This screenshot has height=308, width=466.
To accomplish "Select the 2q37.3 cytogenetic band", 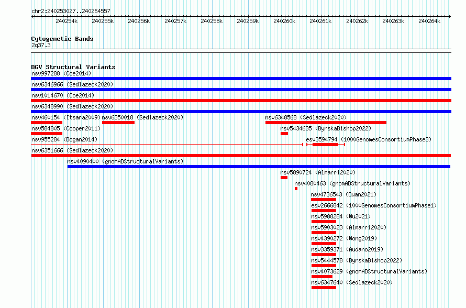I will pyautogui.click(x=41, y=45).
